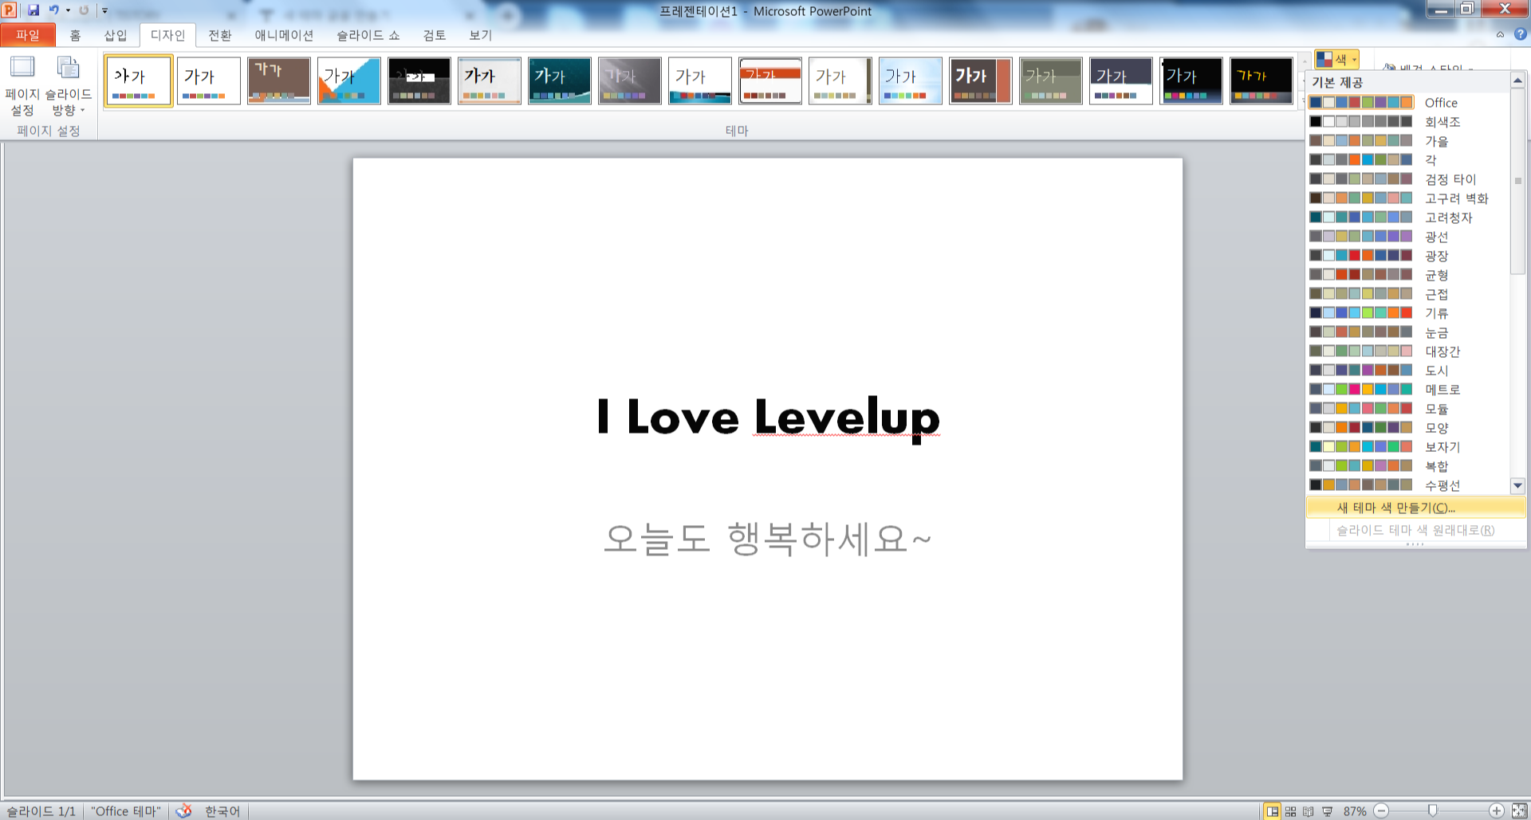This screenshot has width=1531, height=820.
Task: Choose the Office color scheme
Action: (x=1407, y=103)
